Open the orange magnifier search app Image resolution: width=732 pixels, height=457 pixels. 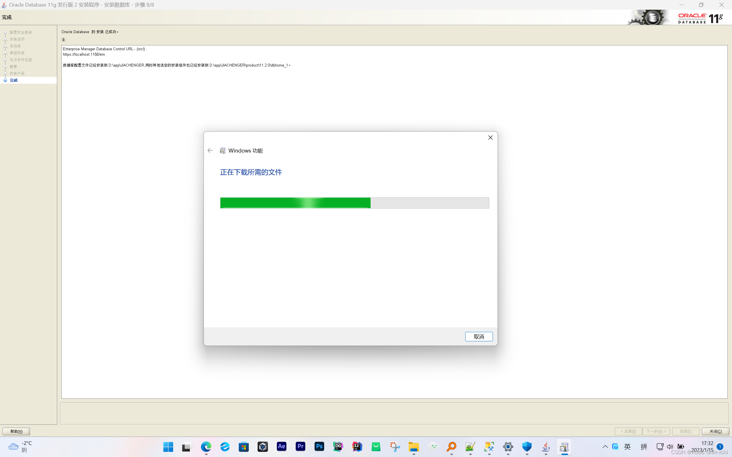tap(451, 446)
